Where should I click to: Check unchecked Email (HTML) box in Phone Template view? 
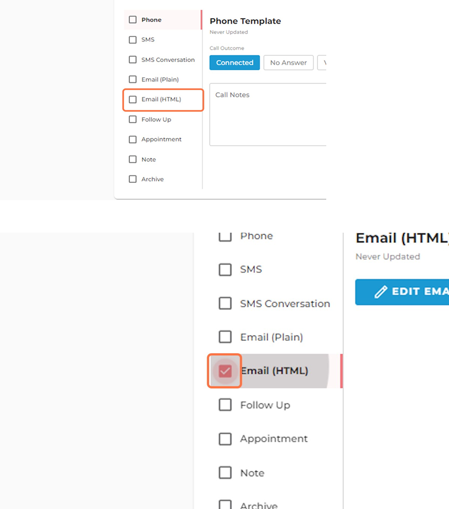pyautogui.click(x=133, y=99)
